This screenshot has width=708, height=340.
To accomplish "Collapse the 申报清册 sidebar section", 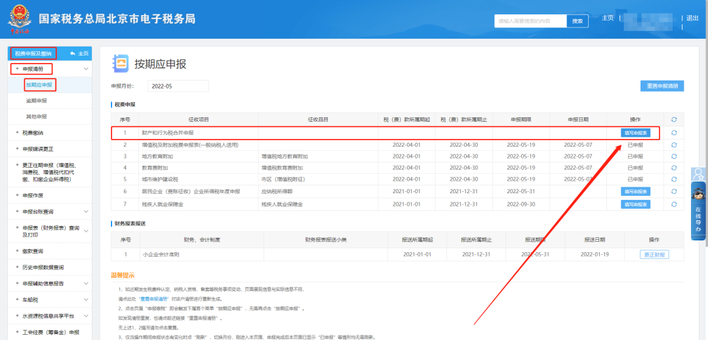I will [86, 69].
